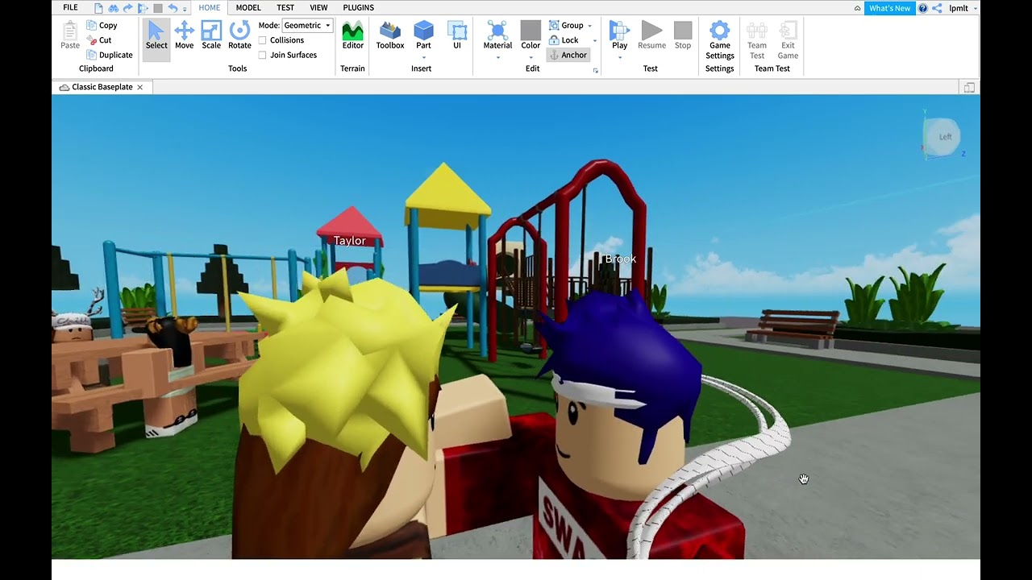The height and width of the screenshot is (580, 1032).
Task: Select the Move tool
Action: [x=184, y=35]
